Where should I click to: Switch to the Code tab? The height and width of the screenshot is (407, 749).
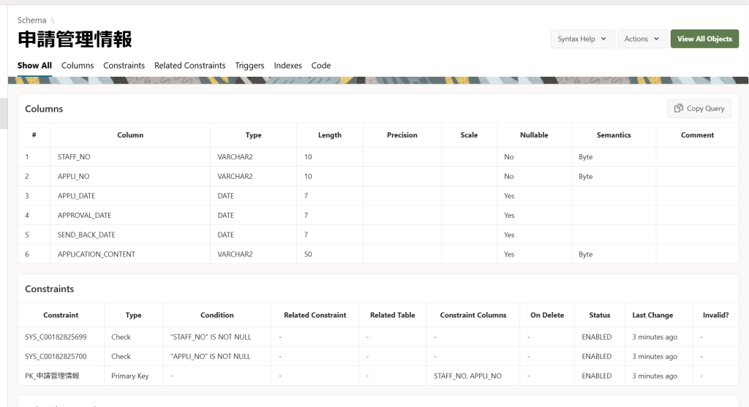(x=321, y=66)
